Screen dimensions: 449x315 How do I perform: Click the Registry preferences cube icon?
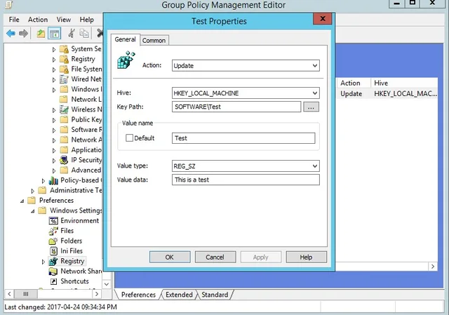53,261
